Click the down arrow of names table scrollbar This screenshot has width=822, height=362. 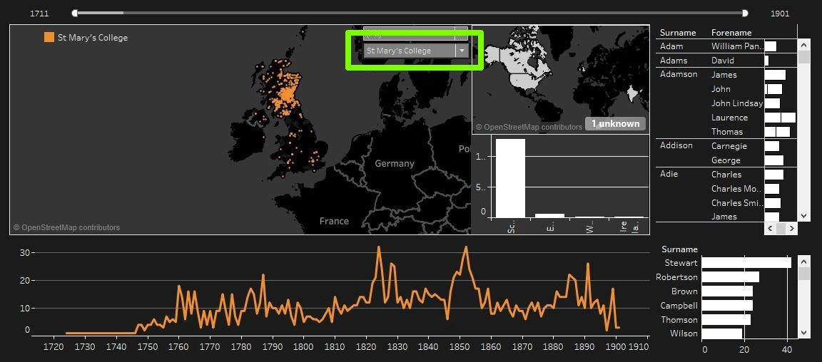pyautogui.click(x=803, y=216)
